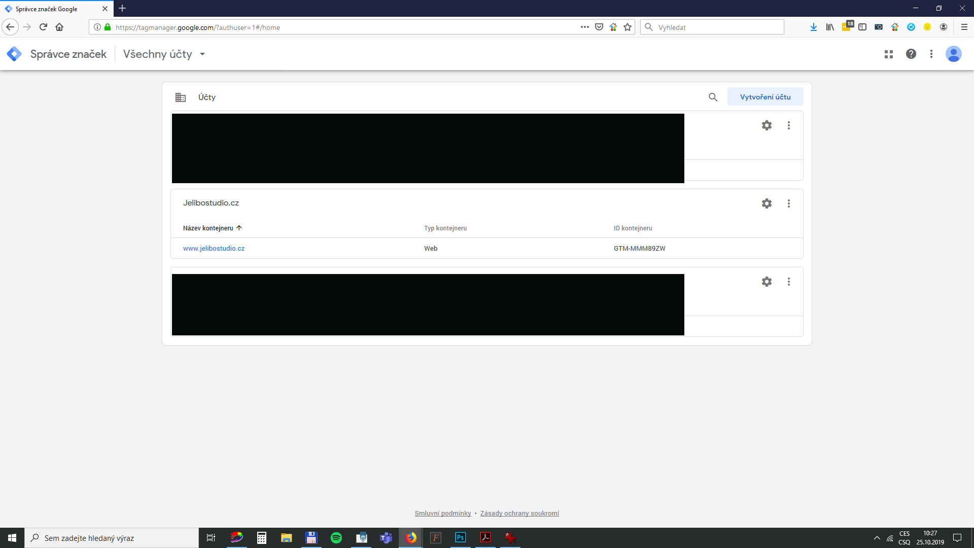This screenshot has width=974, height=548.
Task: Open the Firefox account icon in toolbar
Action: 944,27
